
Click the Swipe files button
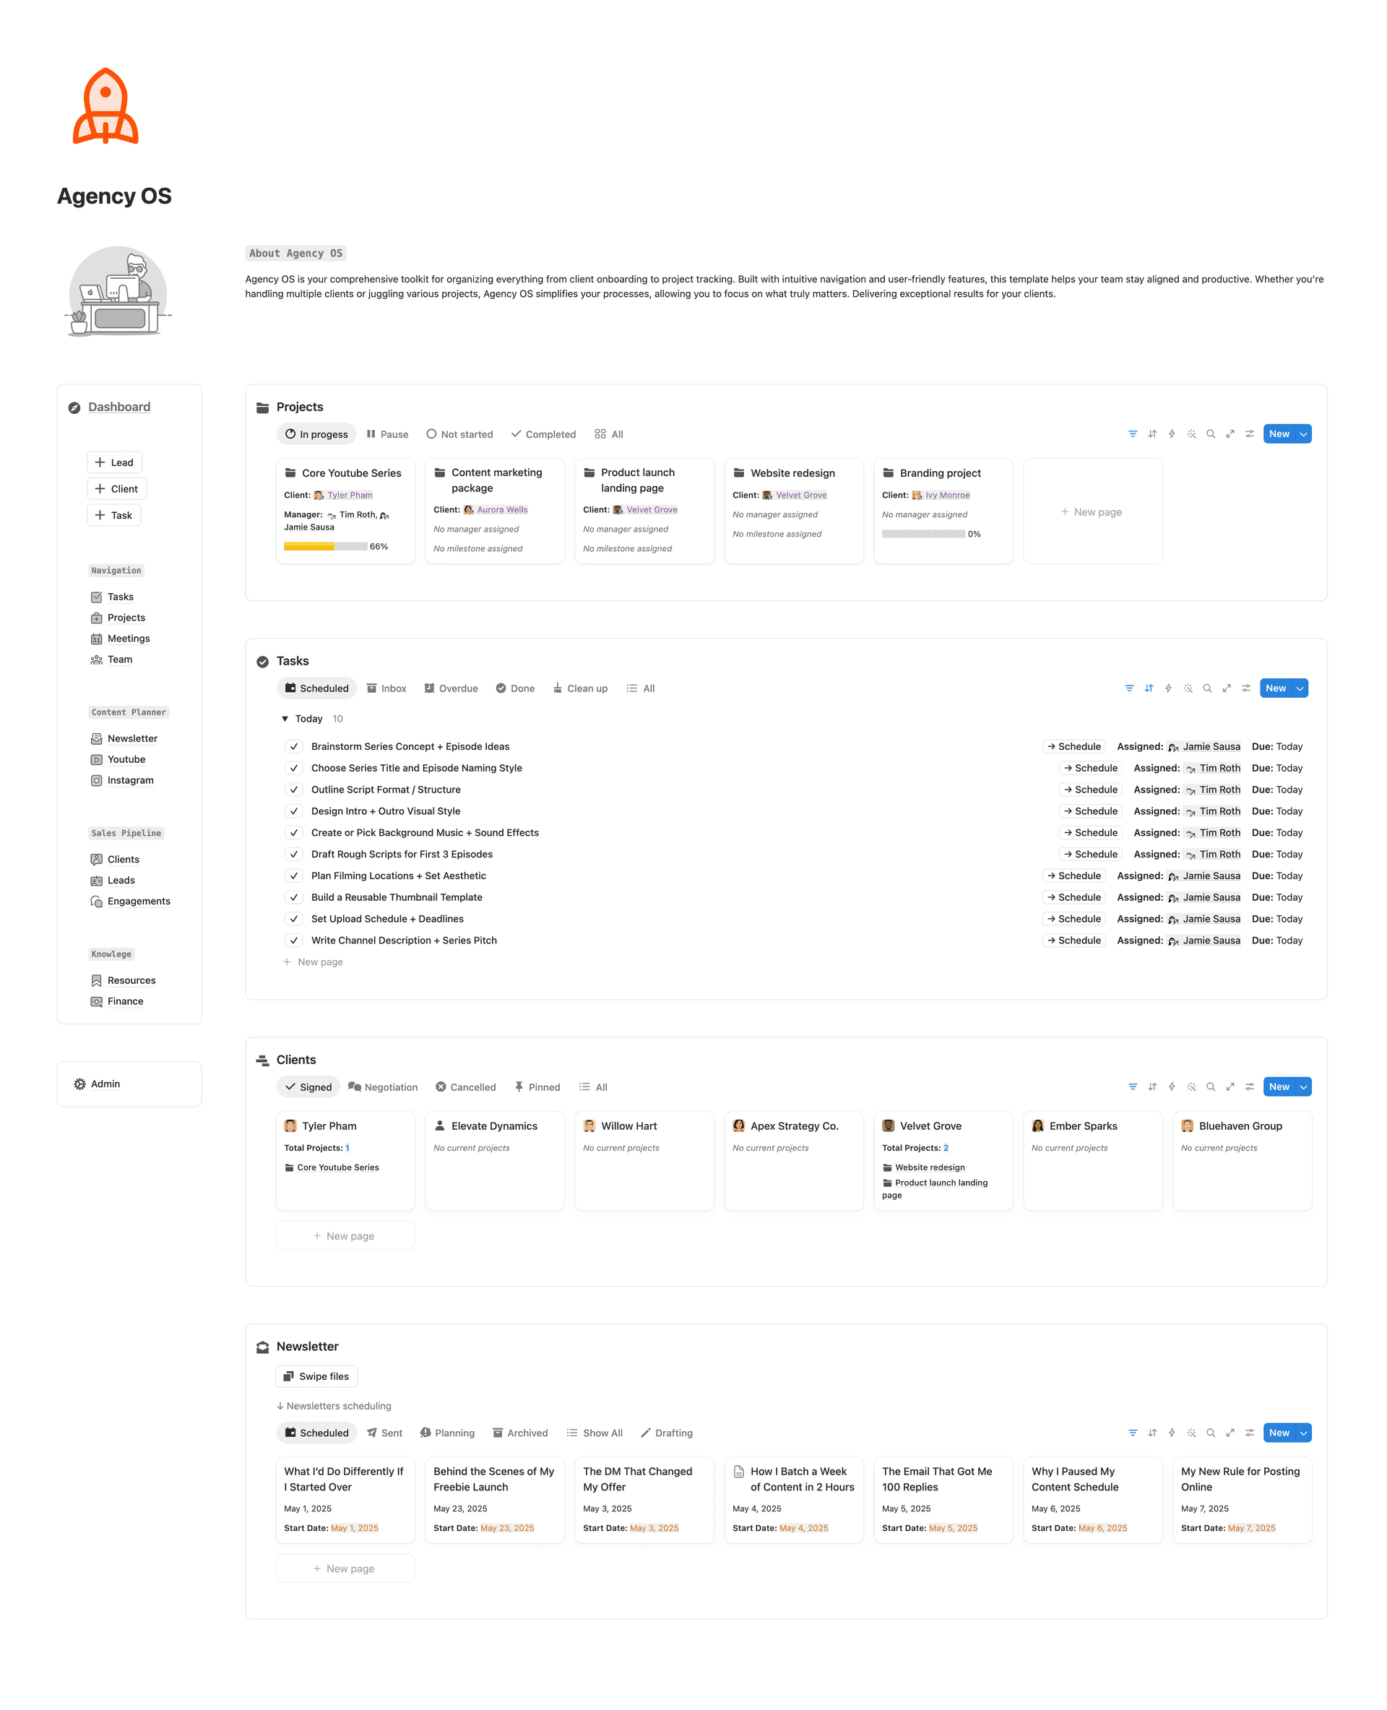click(316, 1376)
